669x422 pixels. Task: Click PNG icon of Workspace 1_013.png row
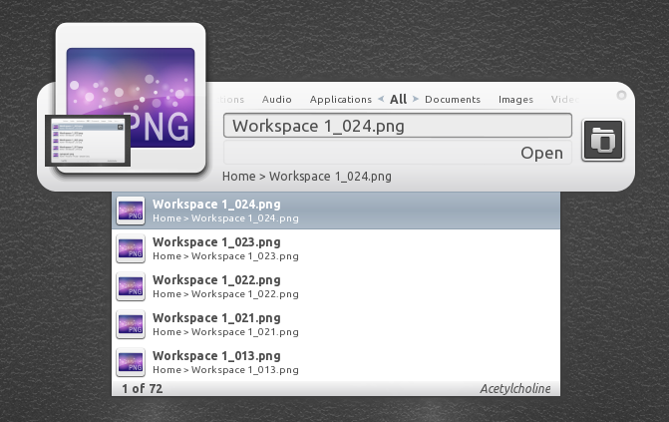click(x=131, y=362)
